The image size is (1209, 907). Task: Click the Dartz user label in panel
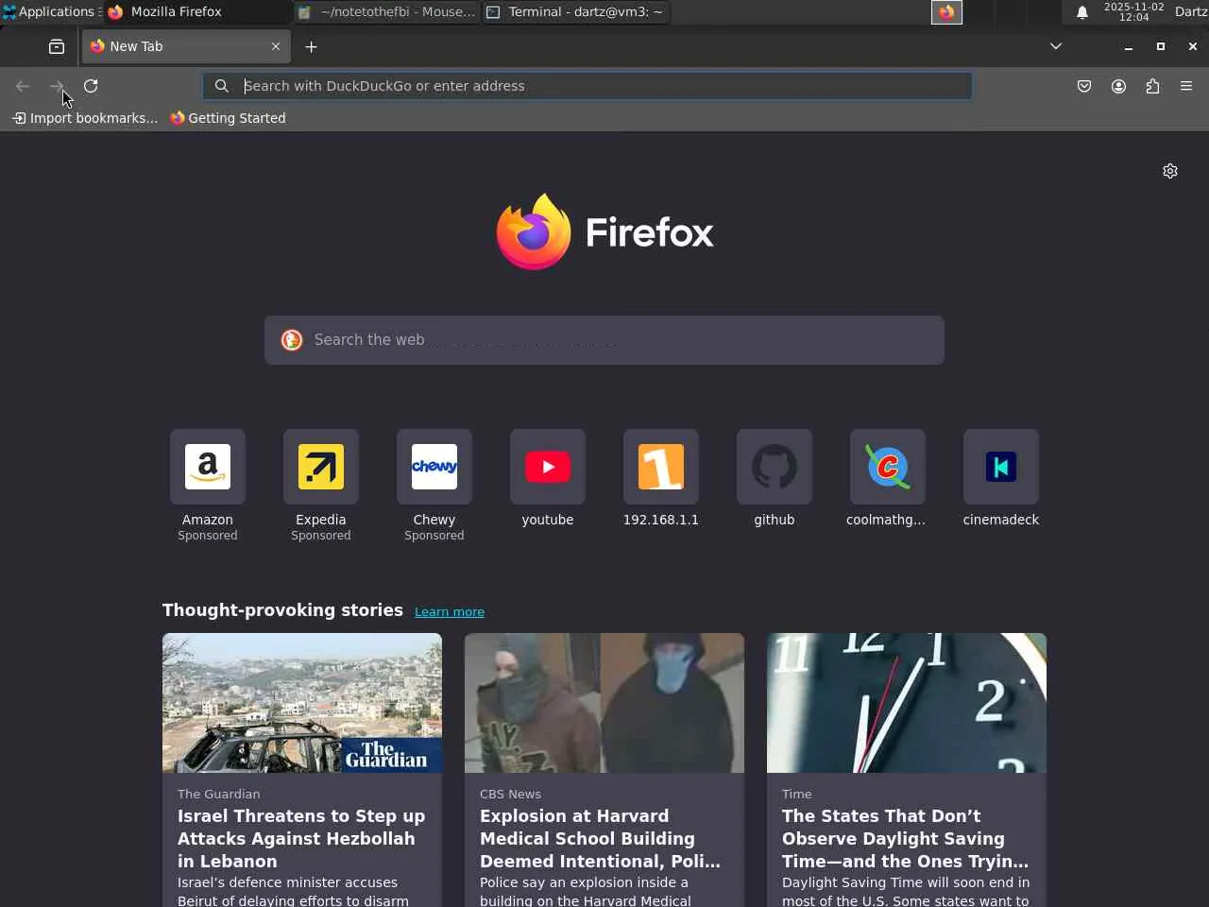1191,12
